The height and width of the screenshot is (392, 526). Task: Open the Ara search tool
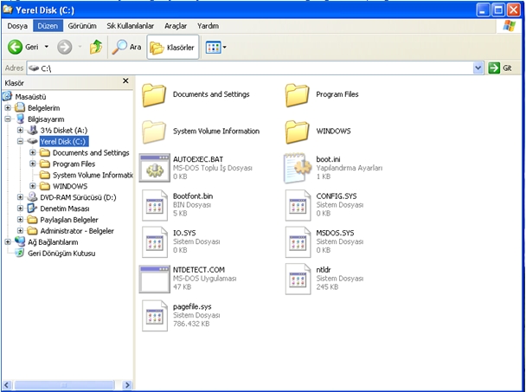127,47
